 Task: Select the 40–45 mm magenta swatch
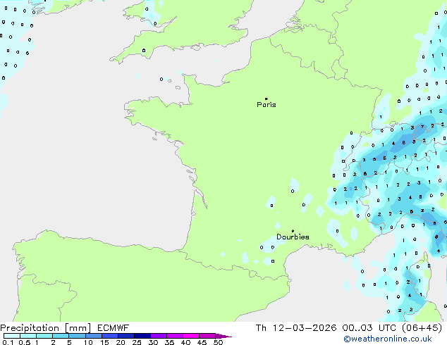[x=191, y=336]
